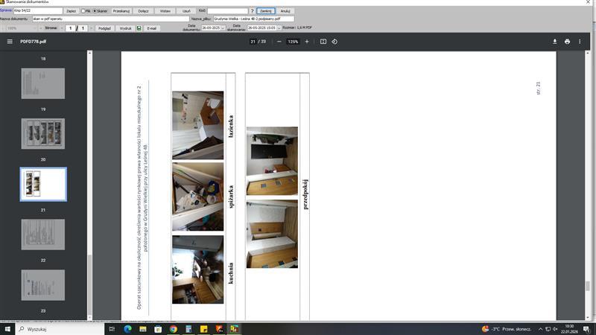Open the Data dokumentu date dropdown
This screenshot has height=335, width=596.
coord(222,28)
